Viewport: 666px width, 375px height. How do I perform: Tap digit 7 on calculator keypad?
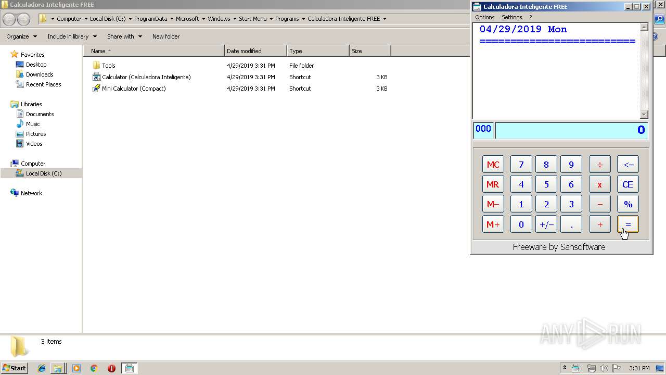521,165
